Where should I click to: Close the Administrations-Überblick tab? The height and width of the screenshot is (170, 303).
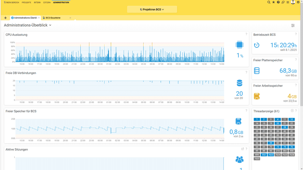[x=39, y=18]
